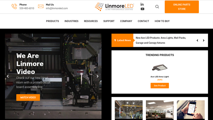This screenshot has height=120, width=213.
Task: Open the office lobby thumbnail
Action: point(160,110)
